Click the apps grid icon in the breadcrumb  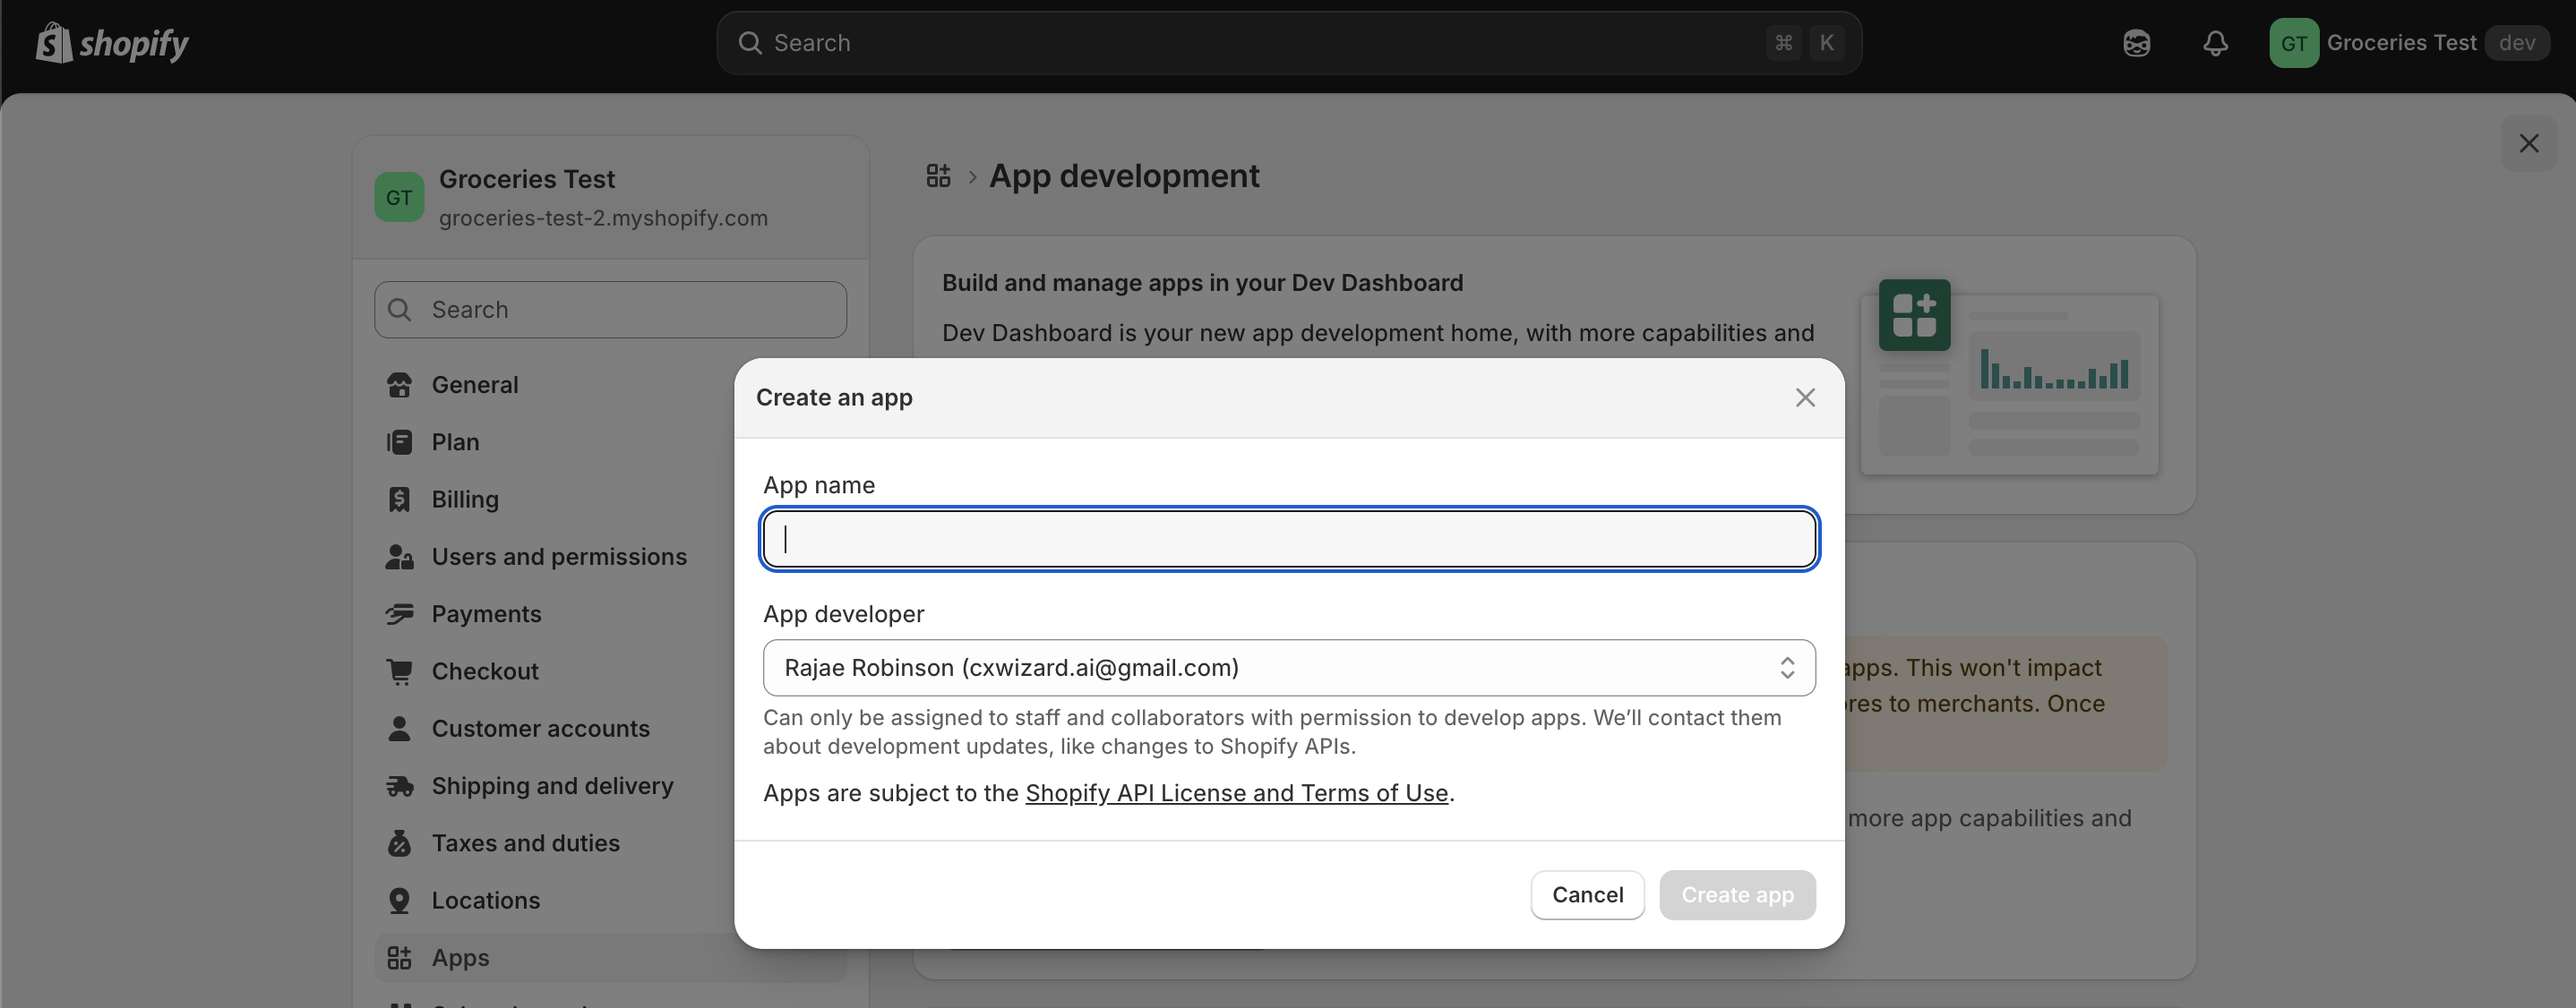[937, 175]
